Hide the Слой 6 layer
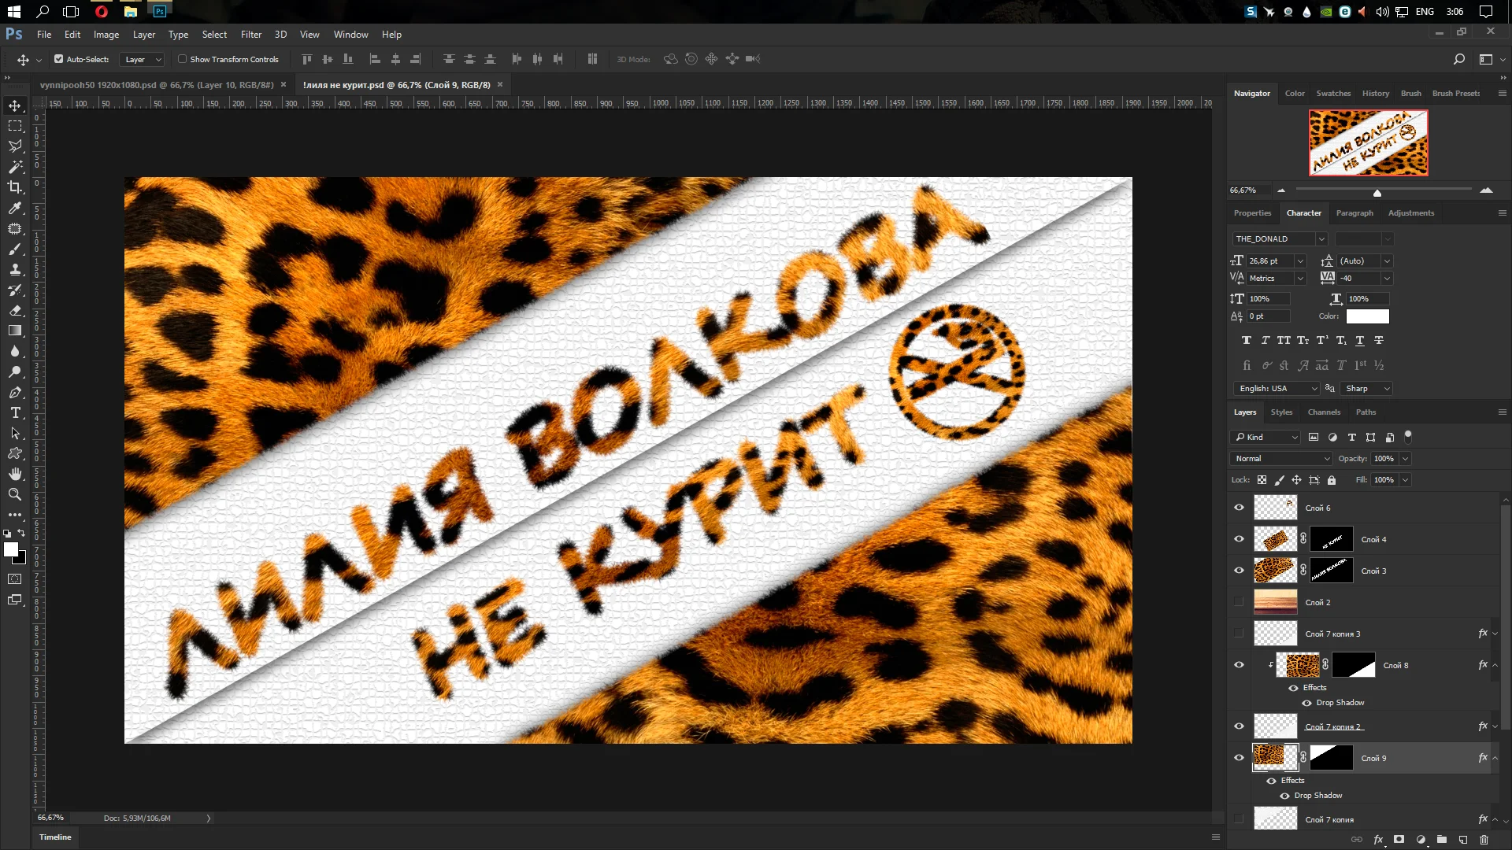 point(1239,508)
